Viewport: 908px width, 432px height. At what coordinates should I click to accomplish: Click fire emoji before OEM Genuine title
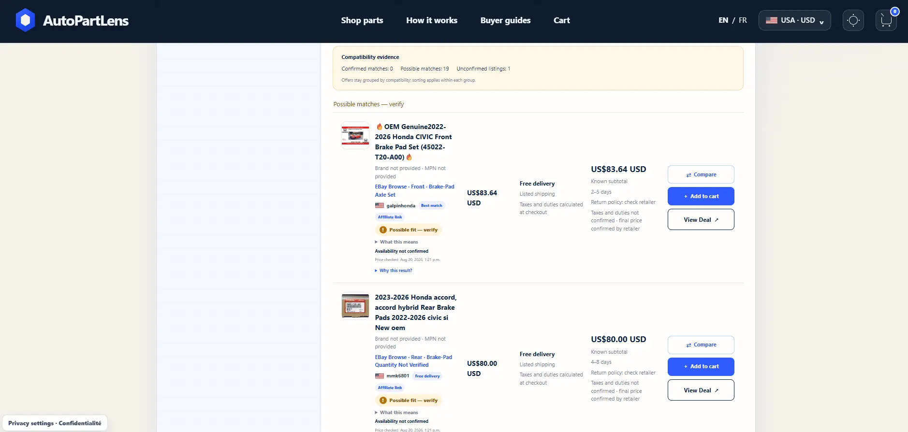click(x=380, y=127)
